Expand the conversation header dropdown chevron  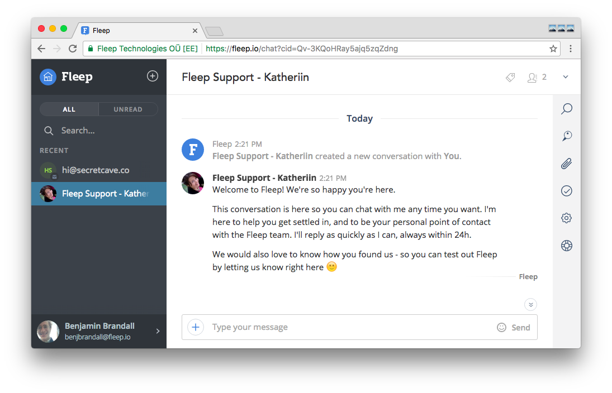pyautogui.click(x=566, y=77)
